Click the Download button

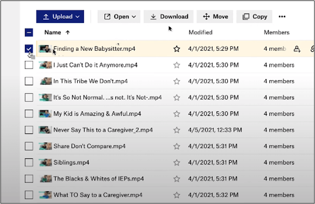[x=169, y=16]
